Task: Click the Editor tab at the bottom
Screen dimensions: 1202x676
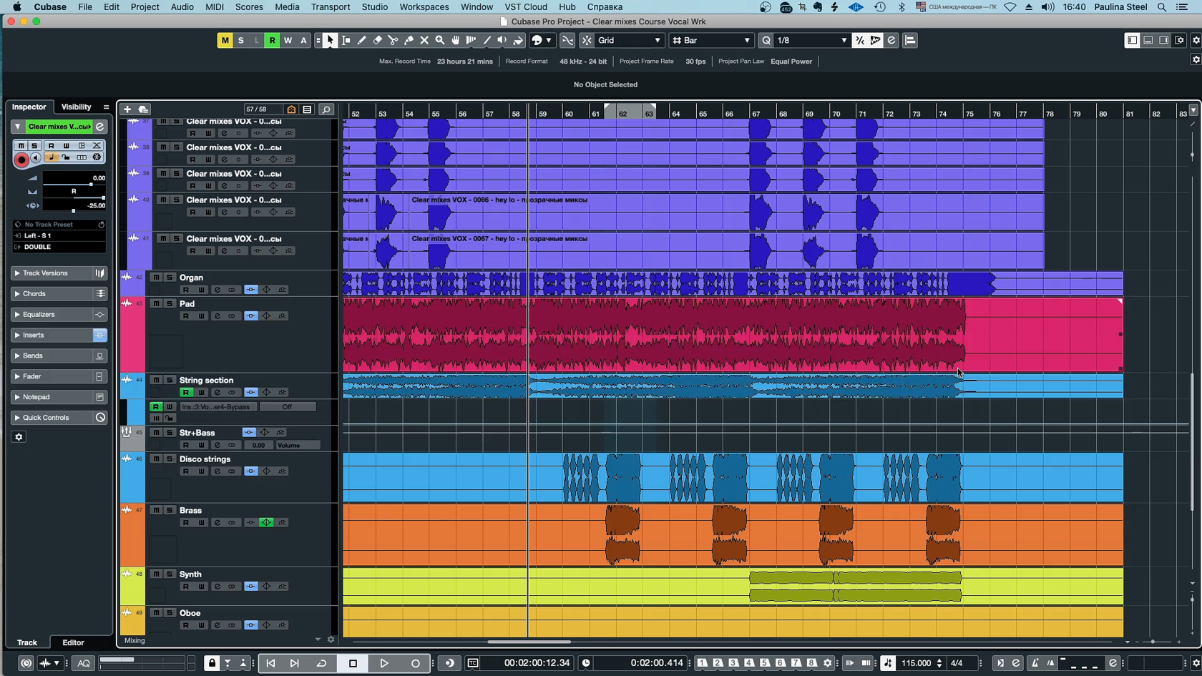Action: (x=73, y=642)
